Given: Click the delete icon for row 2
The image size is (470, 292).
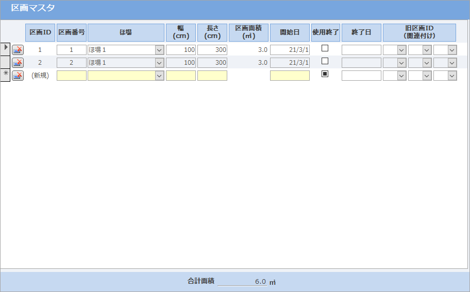Looking at the screenshot, I should 18,63.
